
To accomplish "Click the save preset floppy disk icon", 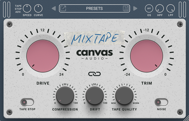I will click(x=126, y=8).
